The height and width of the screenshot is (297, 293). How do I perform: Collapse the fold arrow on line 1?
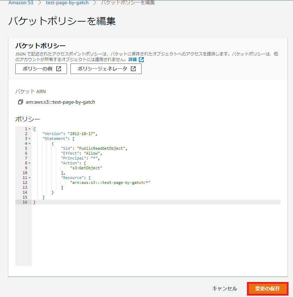click(30, 129)
